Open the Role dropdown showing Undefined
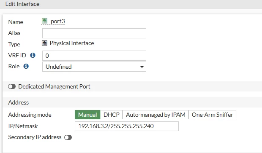Screen dimensions: 262x153 (x=94, y=67)
